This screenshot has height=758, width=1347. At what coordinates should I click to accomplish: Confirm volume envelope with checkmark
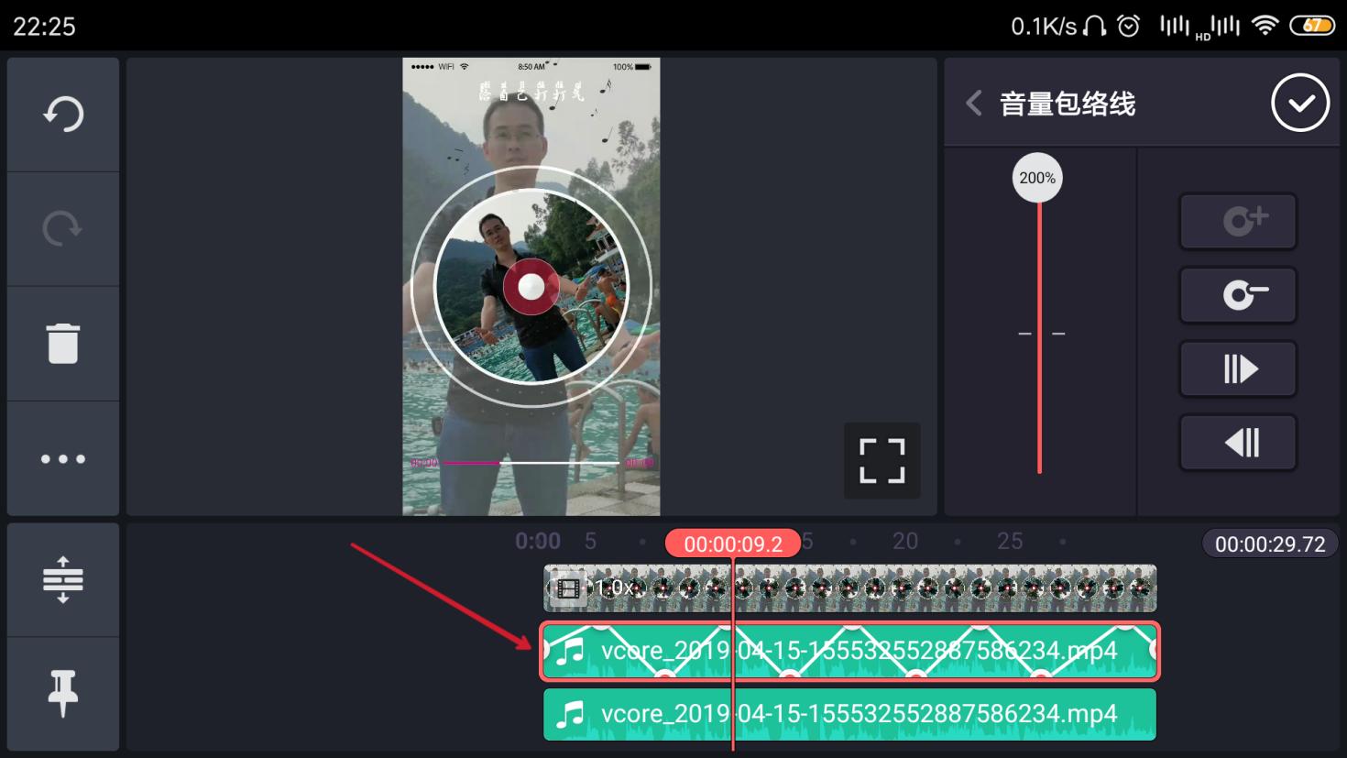click(x=1299, y=104)
